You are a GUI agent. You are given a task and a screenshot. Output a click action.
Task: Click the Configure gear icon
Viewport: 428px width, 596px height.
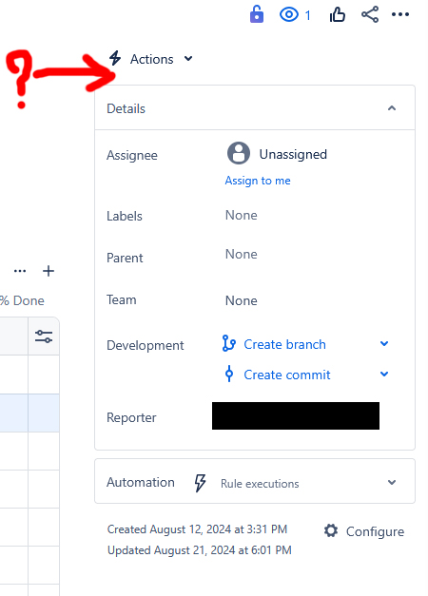[x=331, y=530]
